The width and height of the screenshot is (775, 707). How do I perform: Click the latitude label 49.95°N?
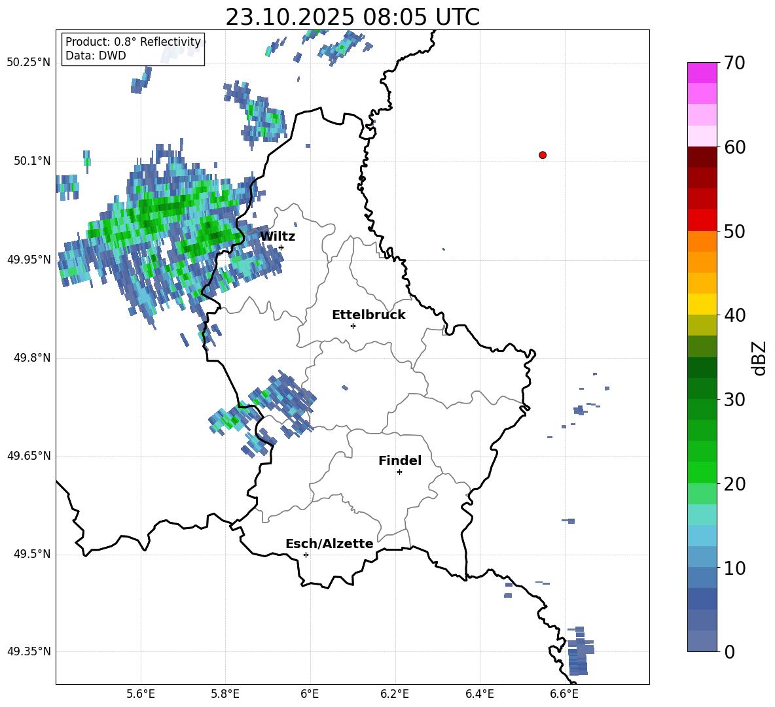click(x=29, y=260)
